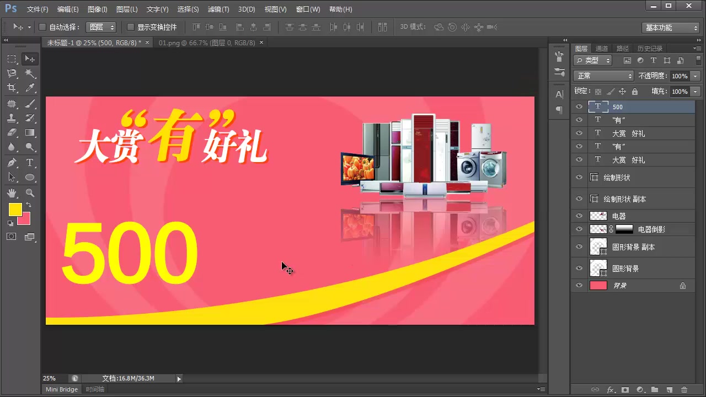Select the Move tool
This screenshot has height=397, width=706.
point(30,59)
